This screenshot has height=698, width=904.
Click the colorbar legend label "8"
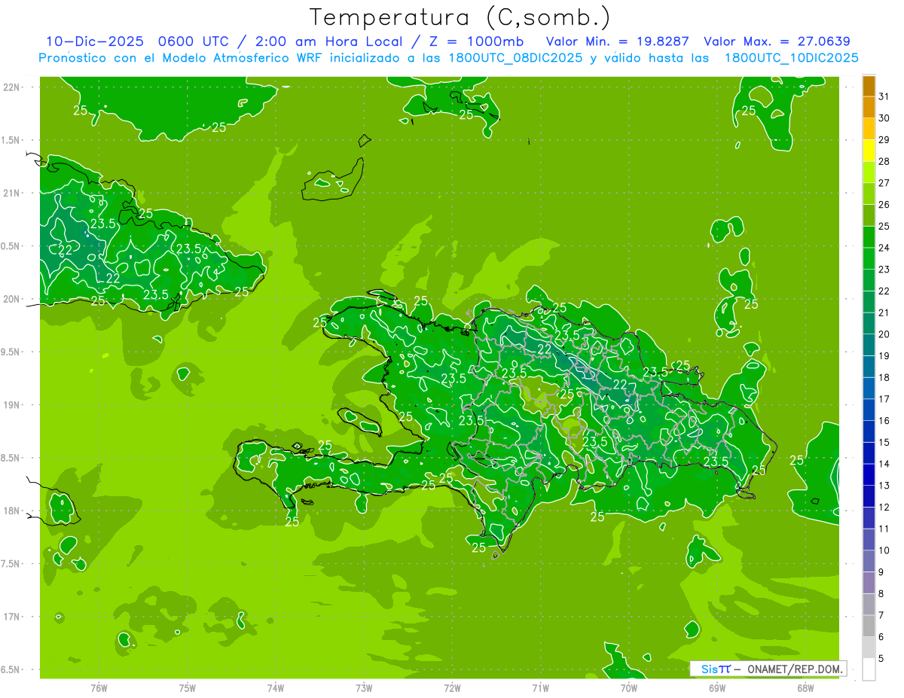pos(881,594)
